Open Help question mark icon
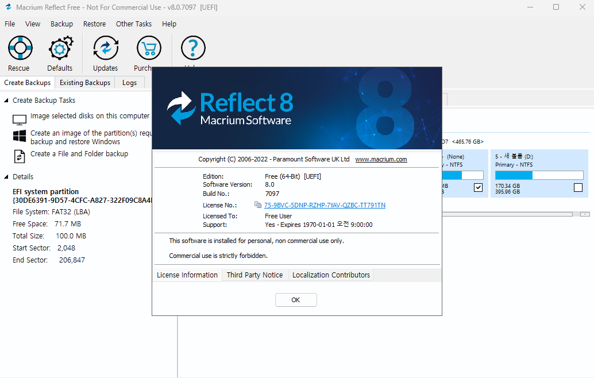 (193, 48)
